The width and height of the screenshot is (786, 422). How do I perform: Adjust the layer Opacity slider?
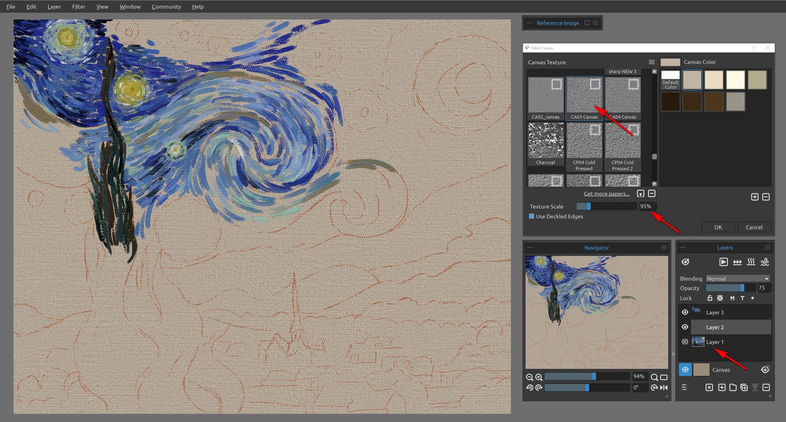[x=731, y=288]
